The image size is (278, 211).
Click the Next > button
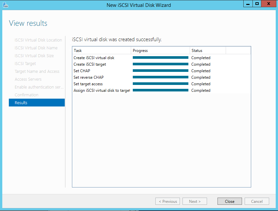(x=195, y=201)
